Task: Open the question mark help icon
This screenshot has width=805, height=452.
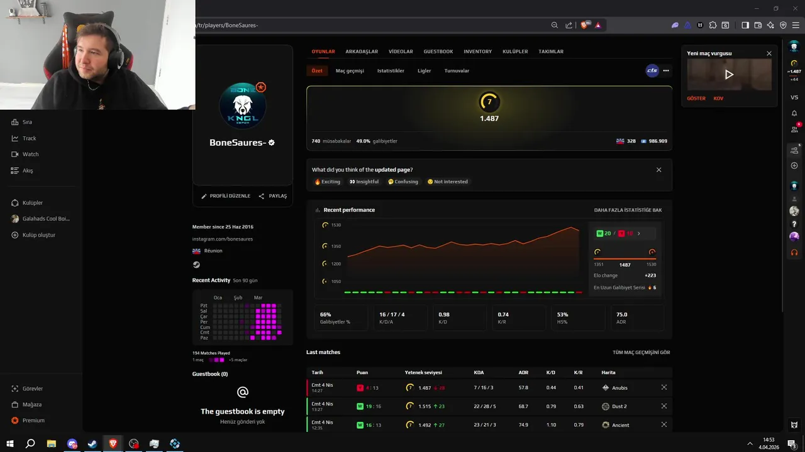Action: point(794,224)
